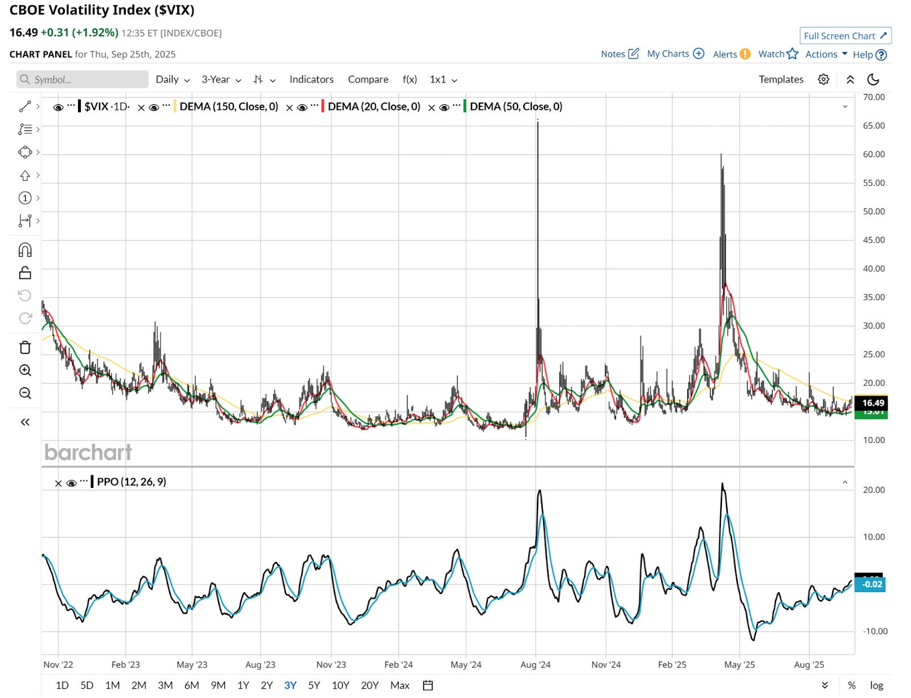Switch range to 6M

coord(192,685)
